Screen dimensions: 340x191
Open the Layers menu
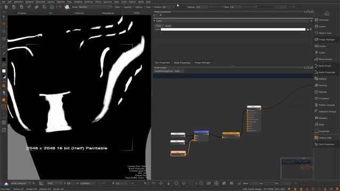tap(51, 2)
